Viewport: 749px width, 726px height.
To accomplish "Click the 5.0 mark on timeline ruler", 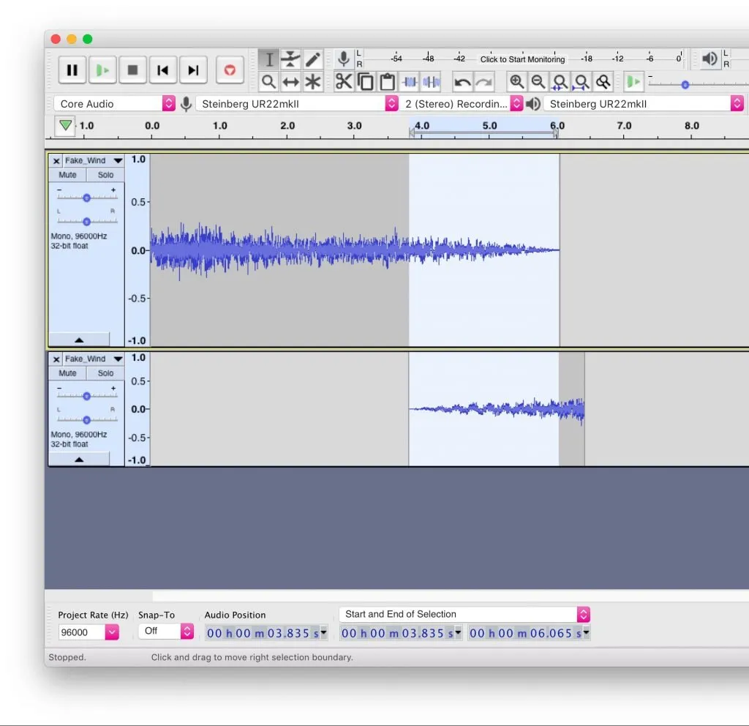I will [489, 126].
